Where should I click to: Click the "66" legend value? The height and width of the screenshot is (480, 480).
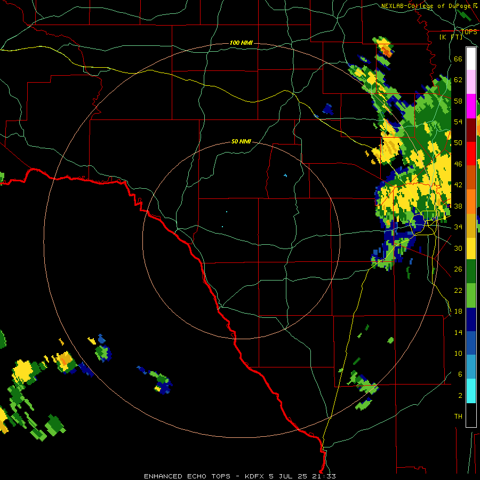point(458,59)
